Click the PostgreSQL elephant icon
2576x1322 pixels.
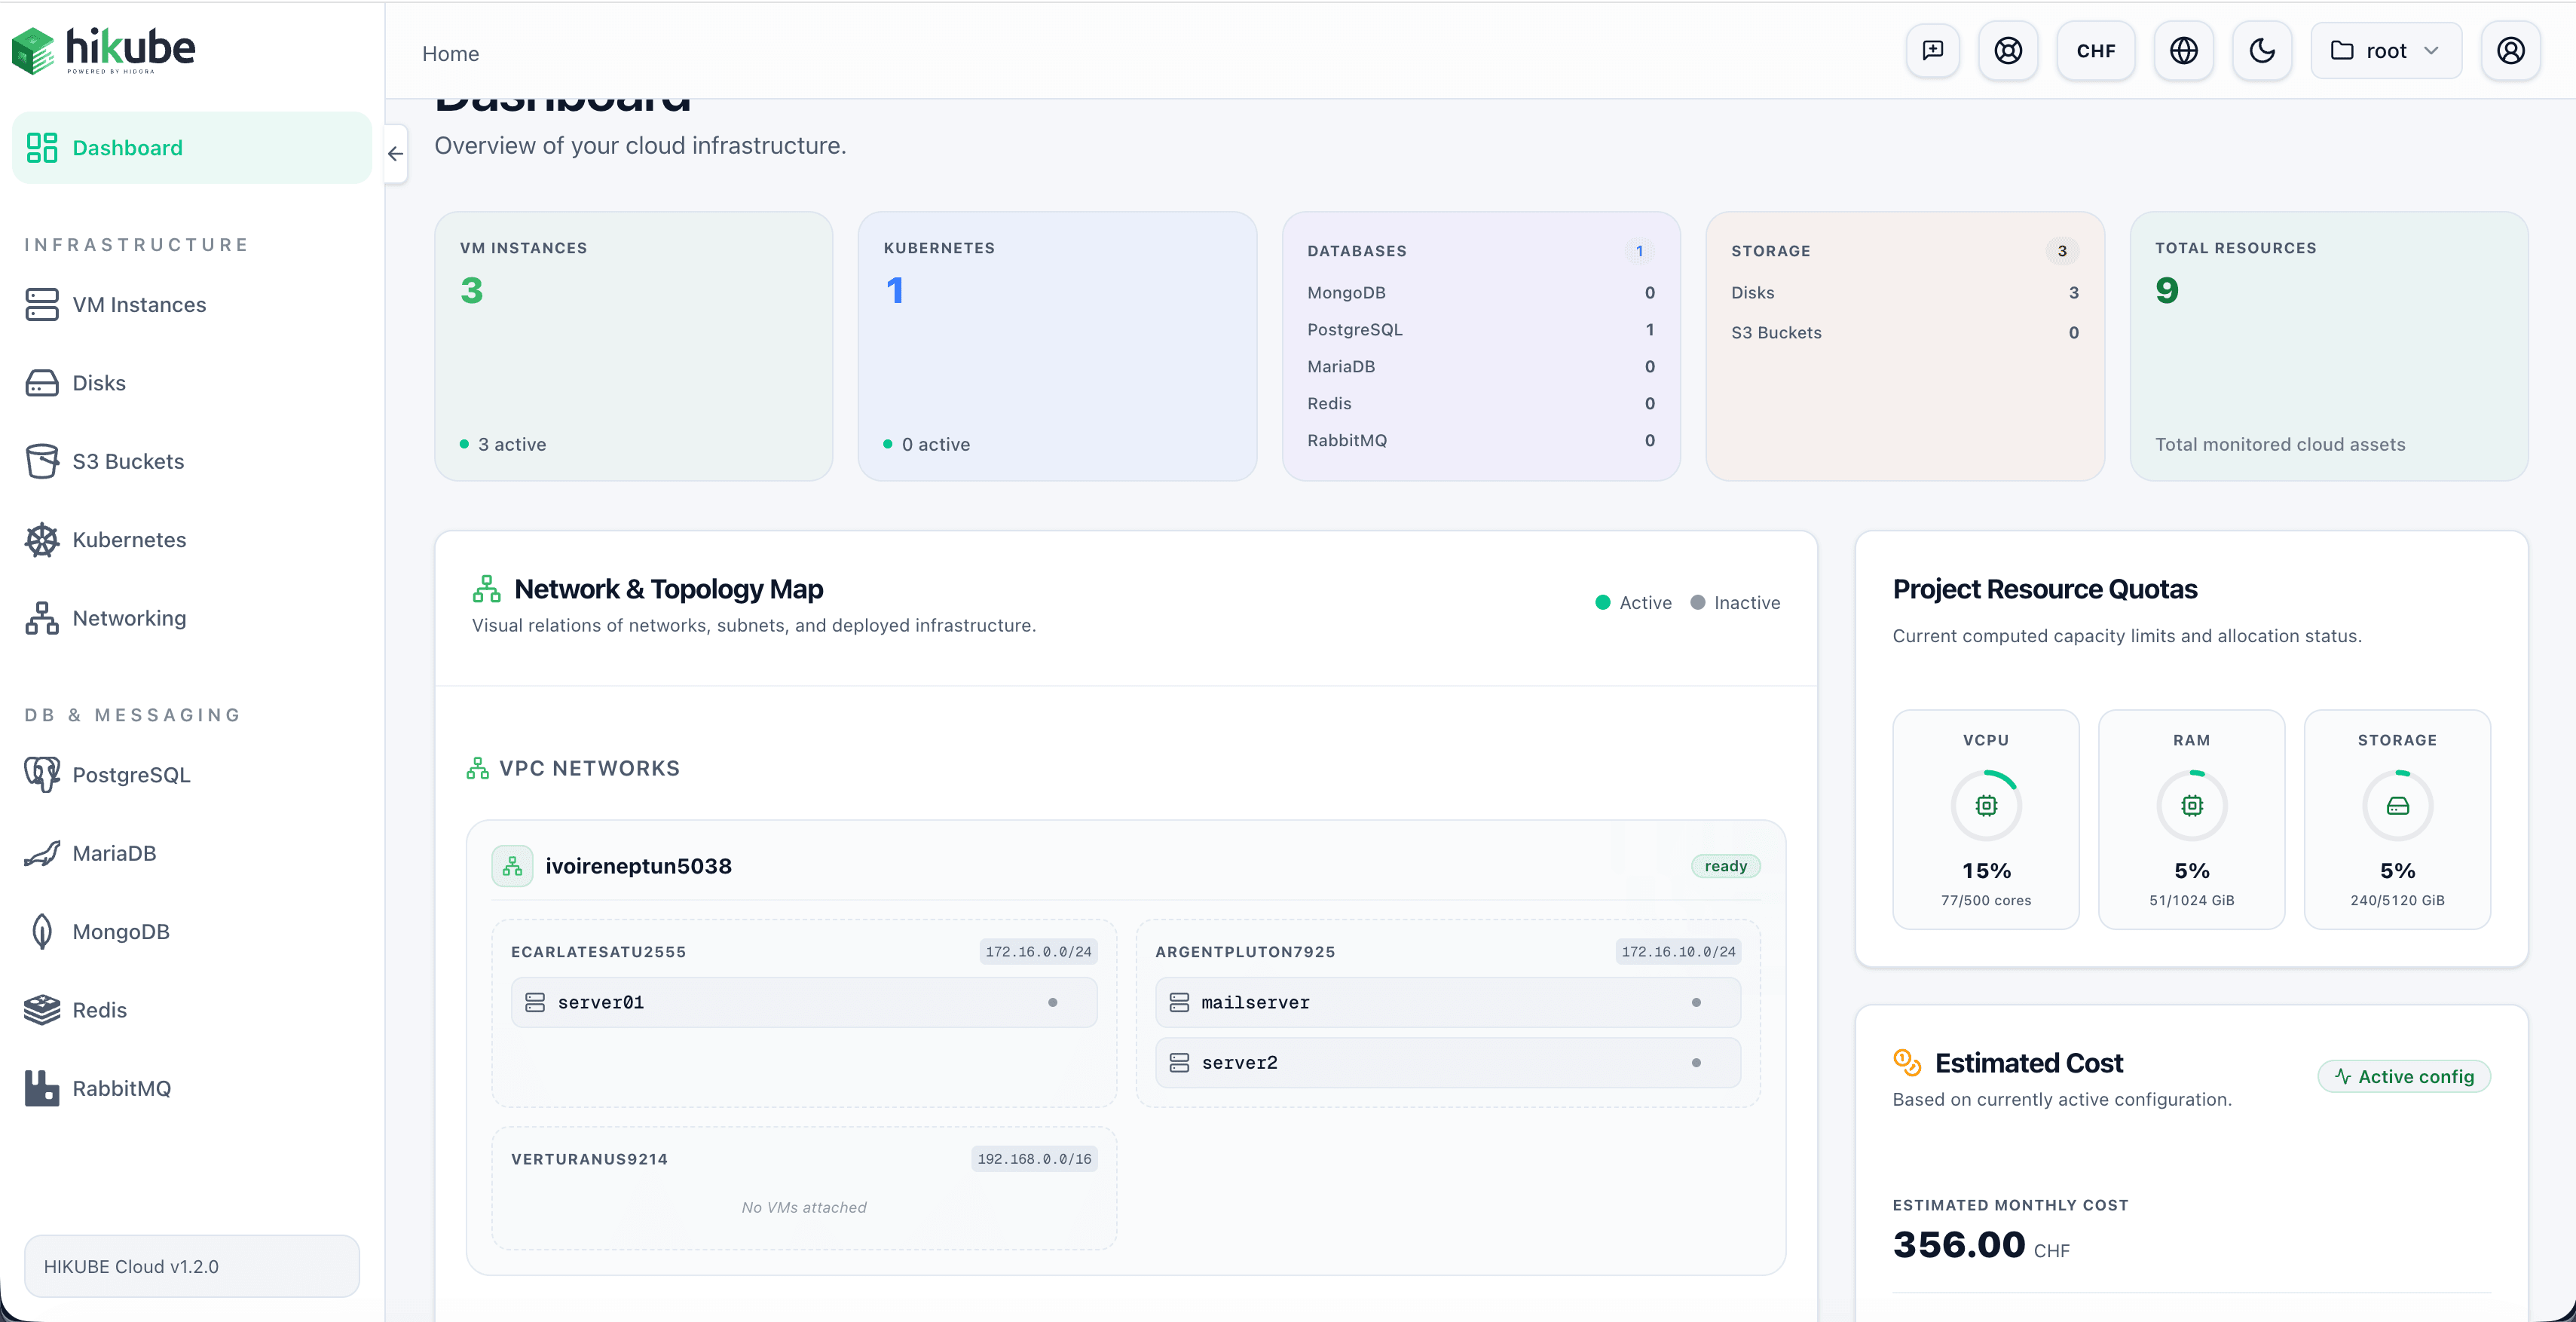tap(42, 775)
